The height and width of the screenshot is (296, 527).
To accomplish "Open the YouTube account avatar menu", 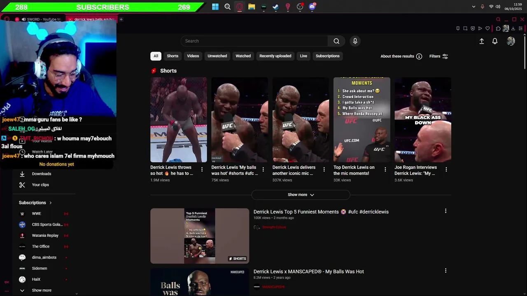I will click(x=511, y=41).
